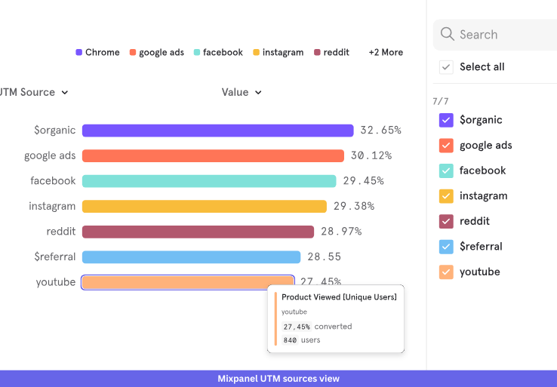Click the google ads legend dot
Image resolution: width=557 pixels, height=387 pixels.
133,53
